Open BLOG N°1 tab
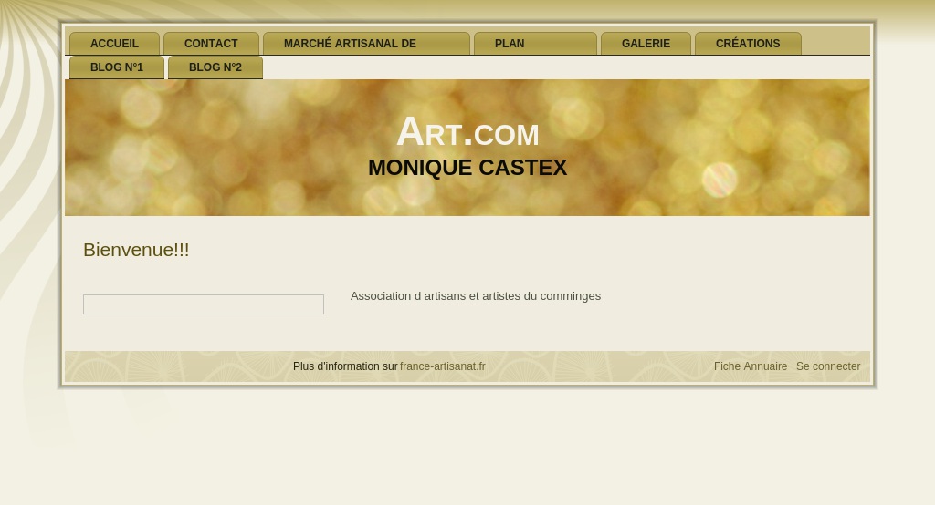 point(117,67)
